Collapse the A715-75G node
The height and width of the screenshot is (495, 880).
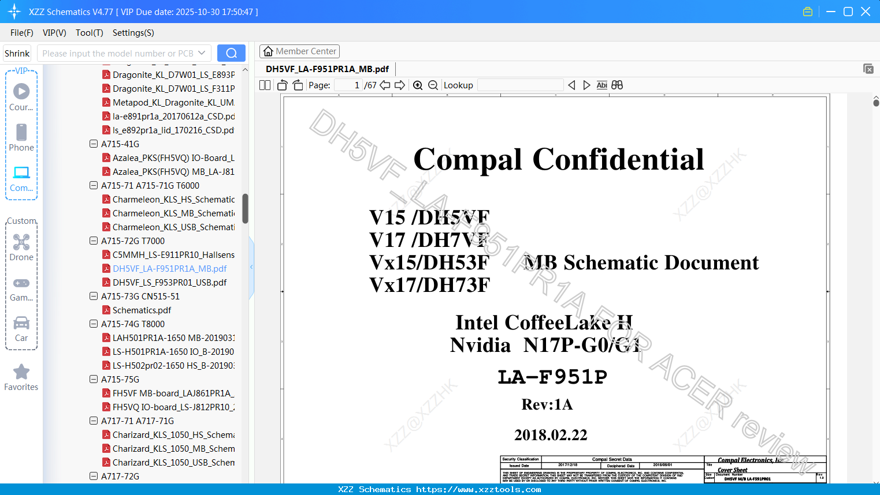tap(94, 379)
